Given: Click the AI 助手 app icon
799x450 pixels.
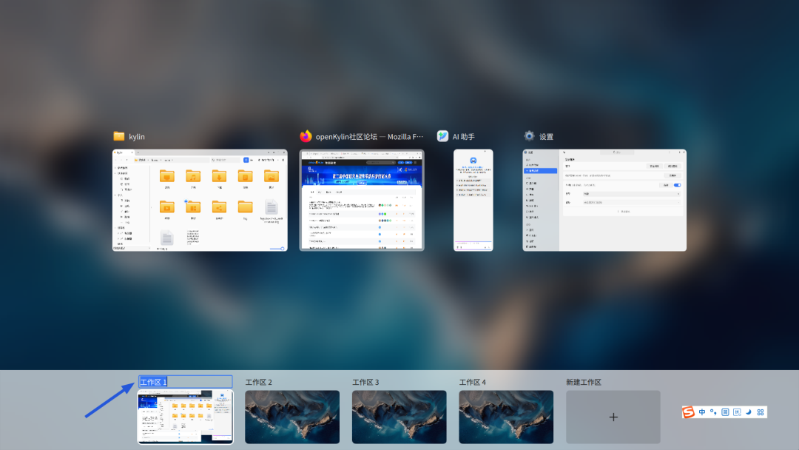Looking at the screenshot, I should [x=442, y=136].
